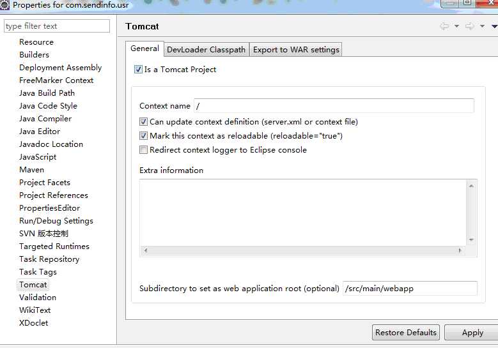The image size is (498, 348).
Task: Open Targeted Runtimes page
Action: tap(54, 246)
